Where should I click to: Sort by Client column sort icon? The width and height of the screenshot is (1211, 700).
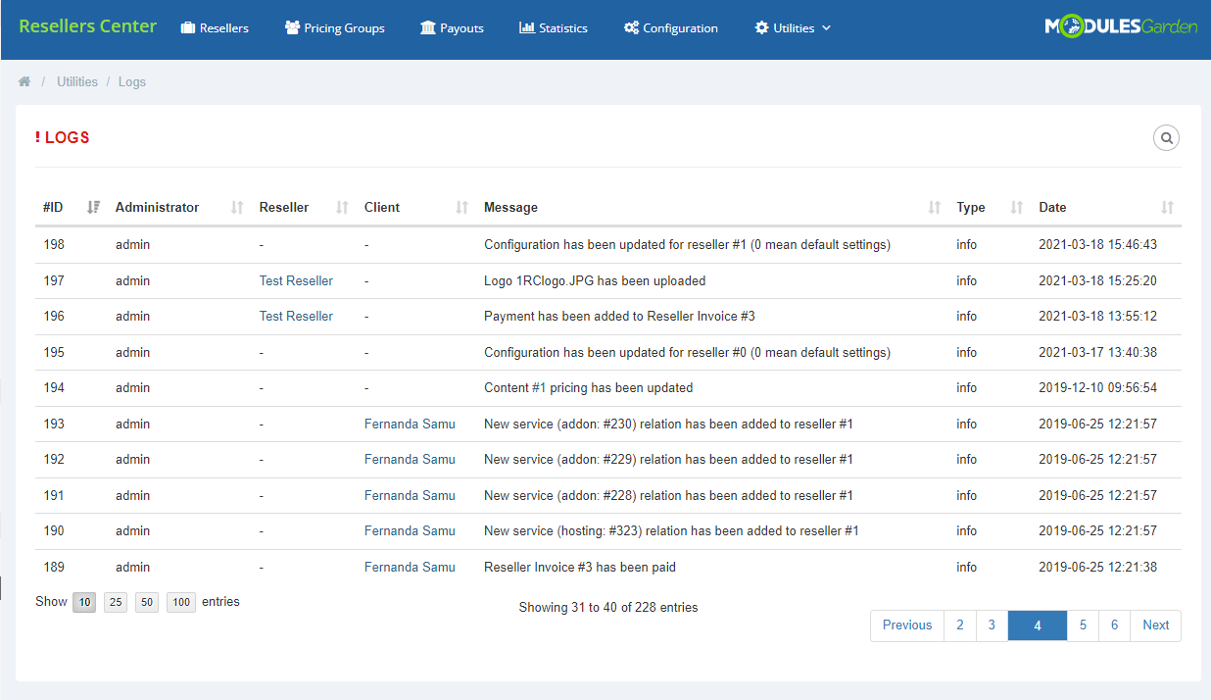[x=461, y=207]
